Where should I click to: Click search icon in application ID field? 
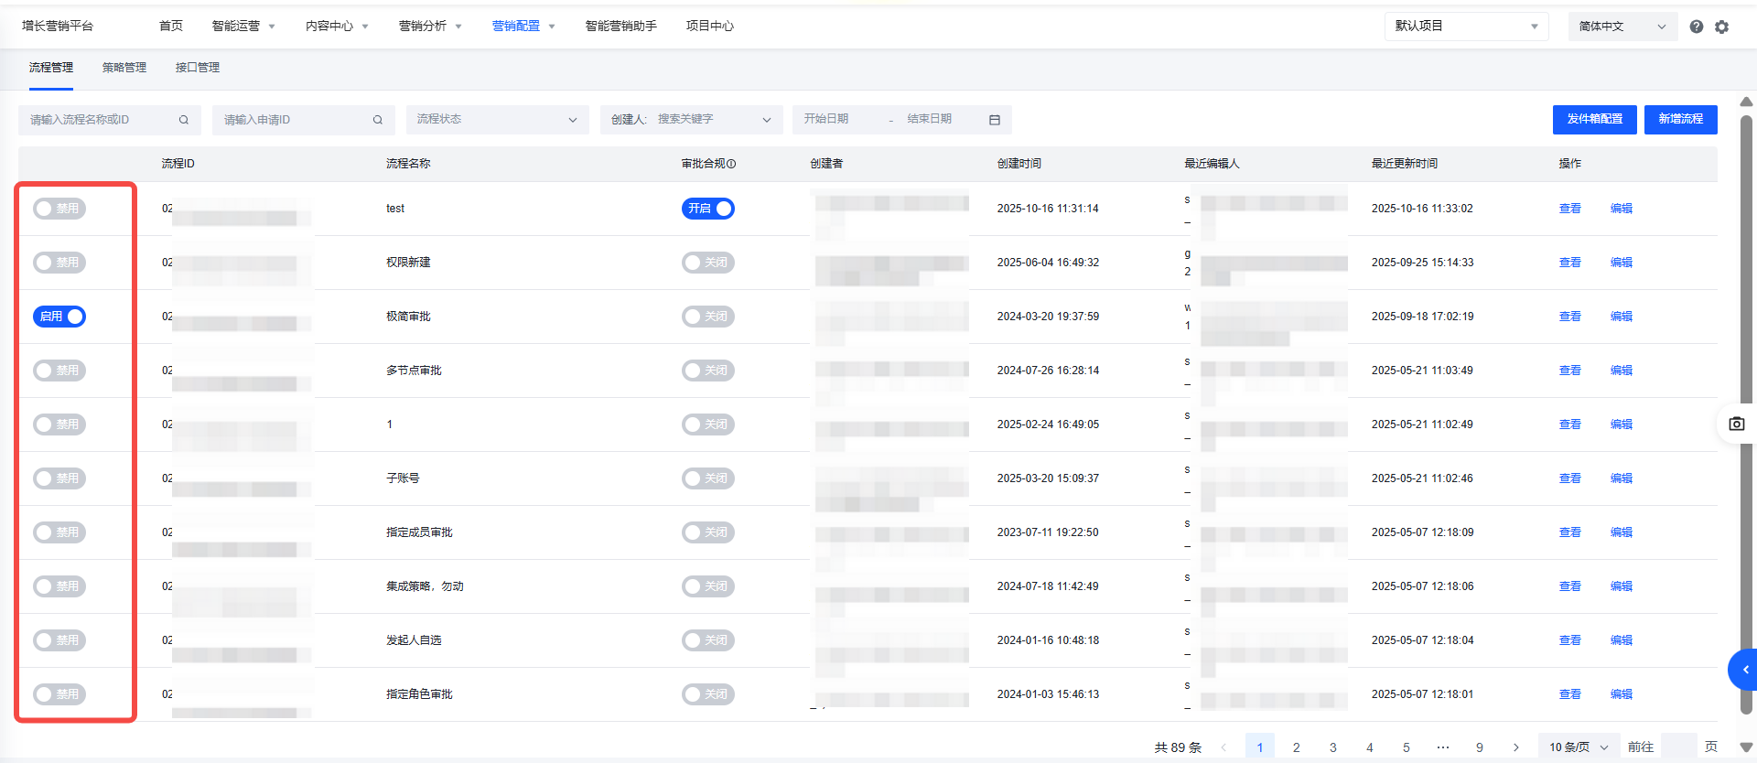click(378, 120)
